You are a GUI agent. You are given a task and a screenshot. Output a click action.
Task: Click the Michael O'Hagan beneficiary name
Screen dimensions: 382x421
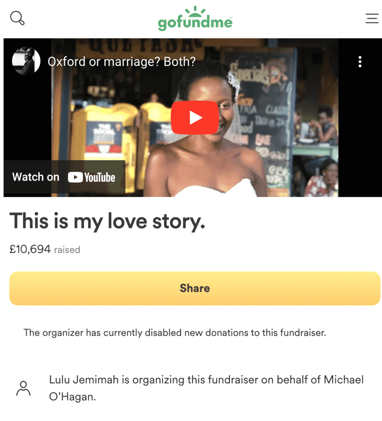206,388
